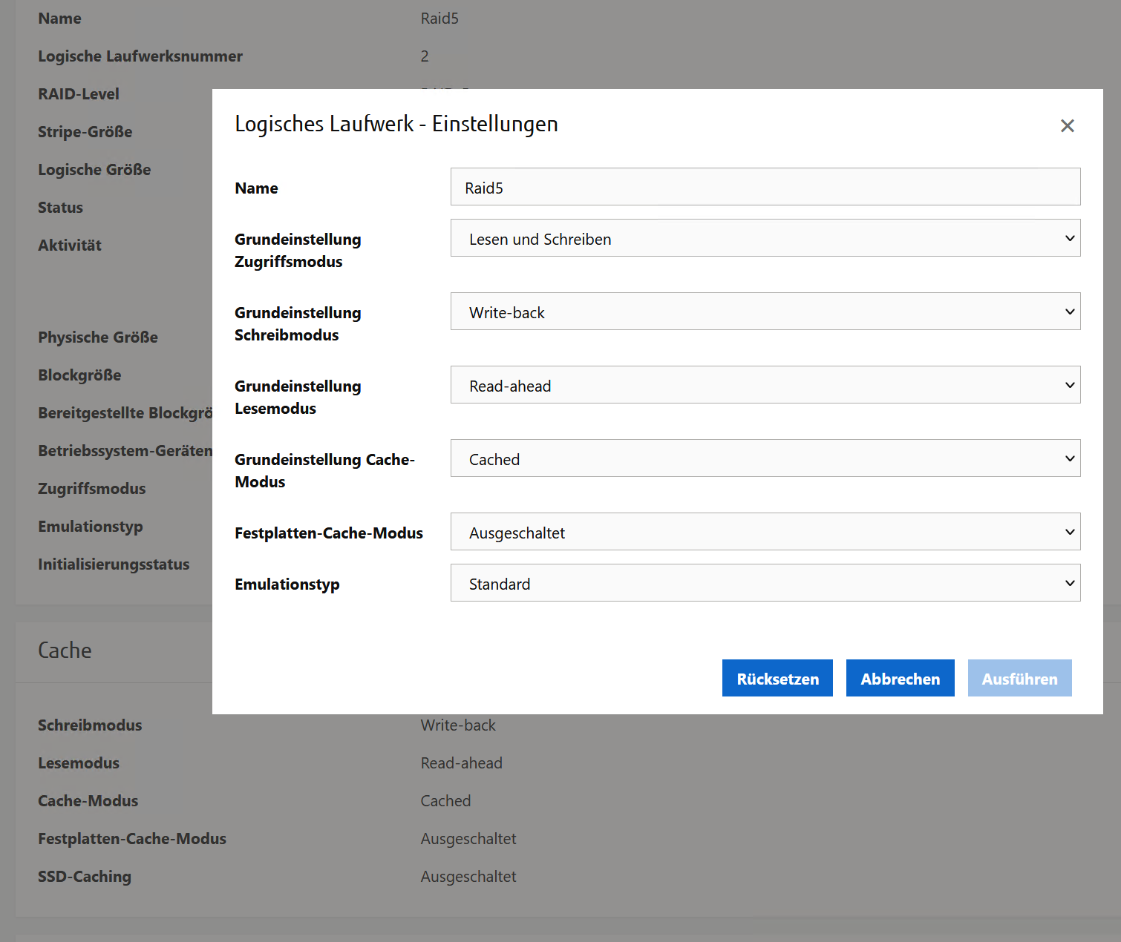Click the 'Aktivität' label
The image size is (1121, 942).
point(70,246)
